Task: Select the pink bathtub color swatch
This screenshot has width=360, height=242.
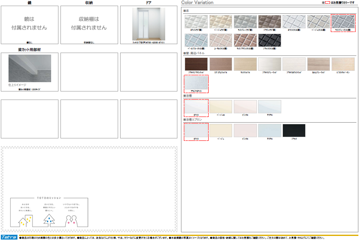Action: pyautogui.click(x=245, y=107)
